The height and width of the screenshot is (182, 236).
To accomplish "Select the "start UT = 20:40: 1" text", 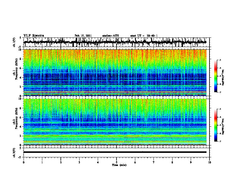I will [x=144, y=36].
